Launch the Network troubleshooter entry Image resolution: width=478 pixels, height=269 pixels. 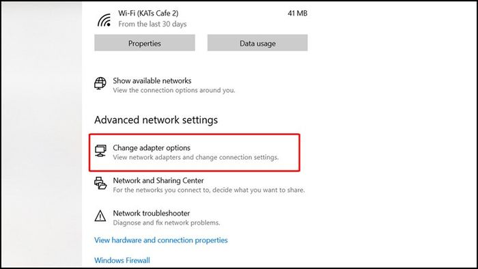click(x=157, y=218)
